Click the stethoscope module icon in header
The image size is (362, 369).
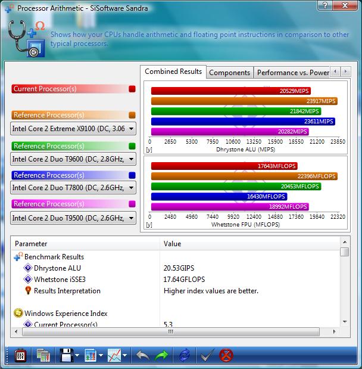[26, 39]
